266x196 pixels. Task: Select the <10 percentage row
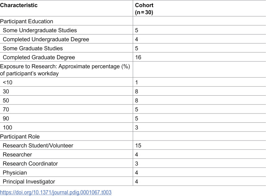(133, 82)
